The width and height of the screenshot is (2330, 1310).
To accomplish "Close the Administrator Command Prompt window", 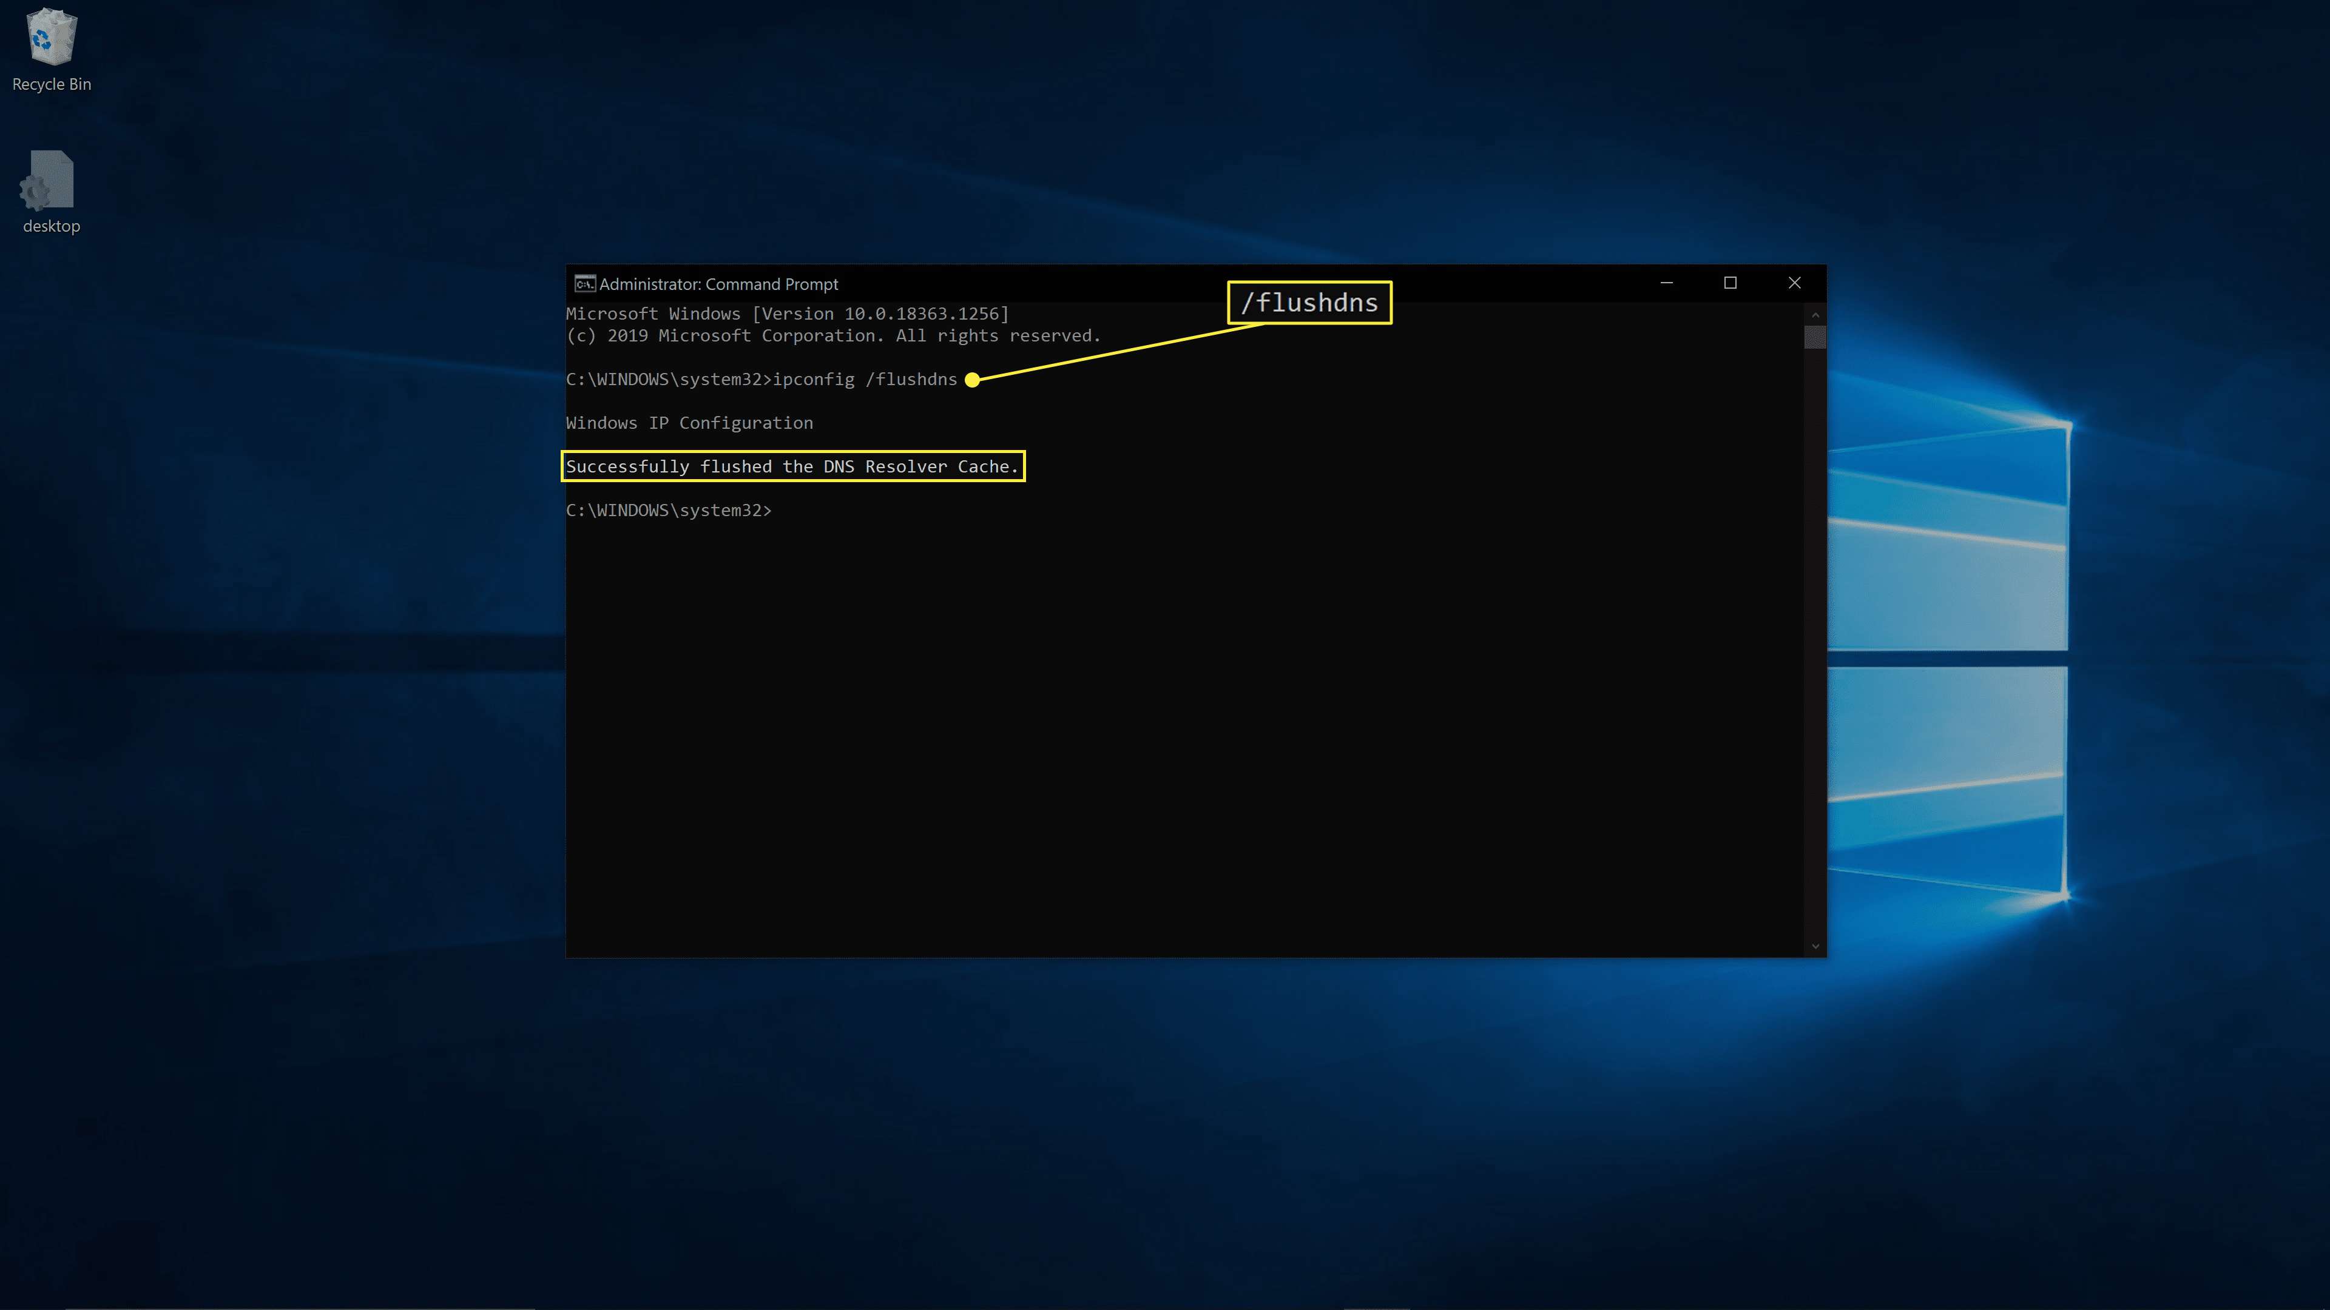I will point(1794,283).
